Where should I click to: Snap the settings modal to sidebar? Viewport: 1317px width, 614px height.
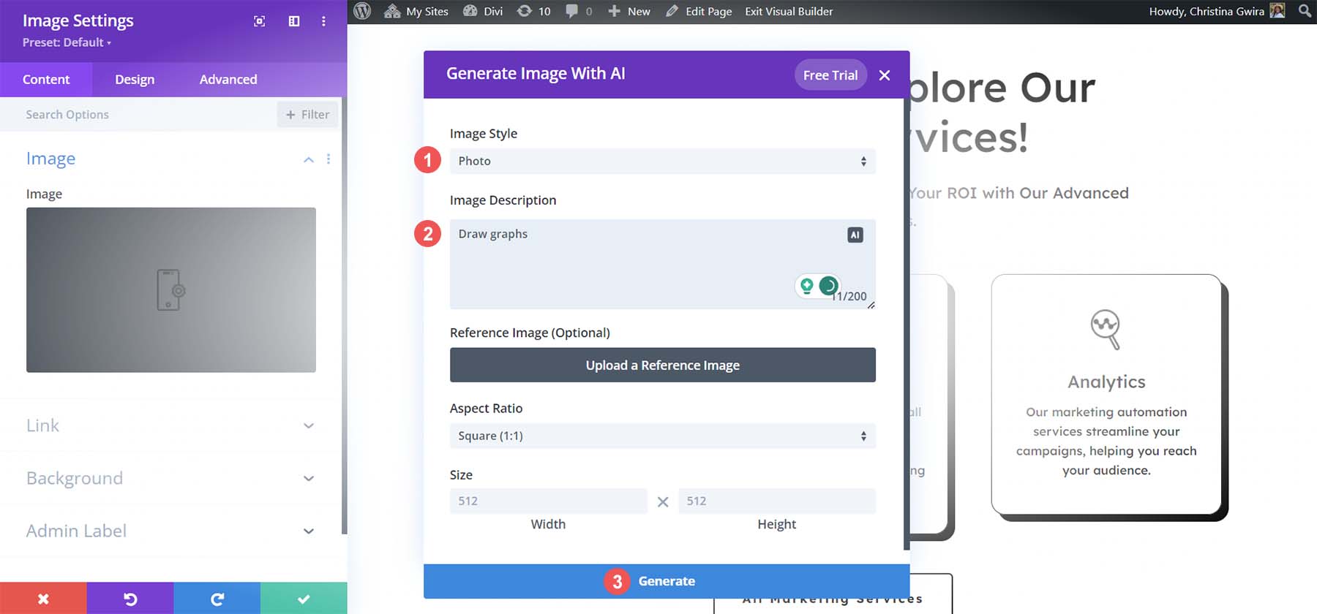click(x=294, y=21)
